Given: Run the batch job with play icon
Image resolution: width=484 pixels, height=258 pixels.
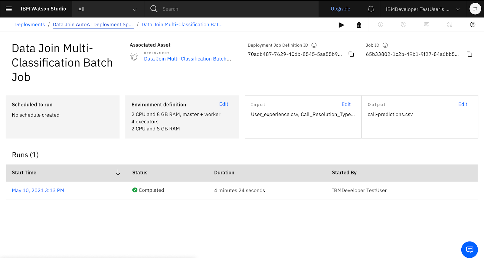Looking at the screenshot, I should [x=341, y=25].
